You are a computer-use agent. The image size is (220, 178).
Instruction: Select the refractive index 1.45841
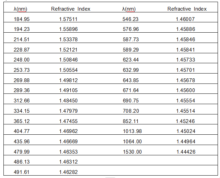tap(186, 50)
